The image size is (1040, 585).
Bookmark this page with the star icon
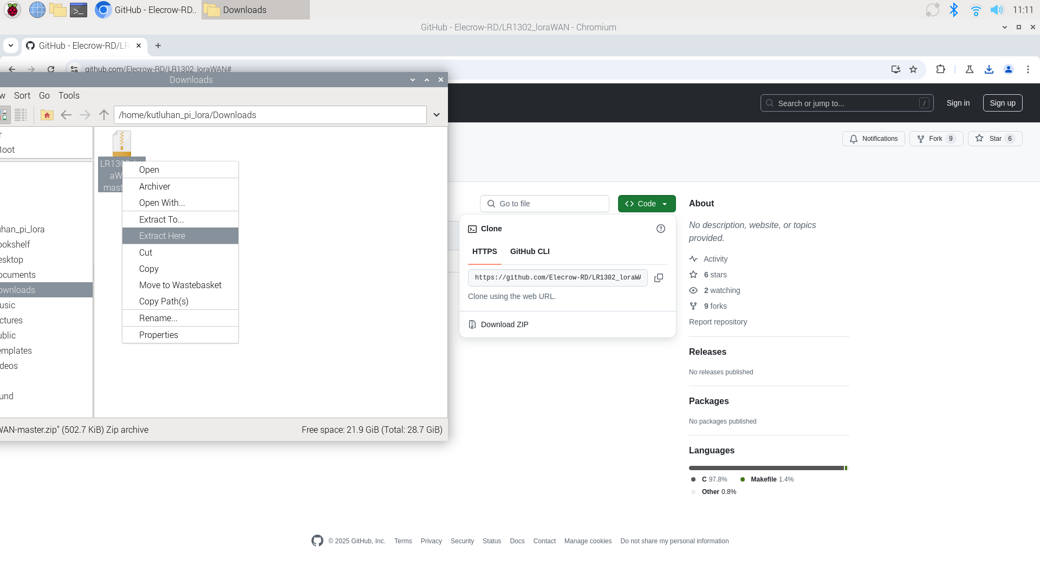(x=913, y=69)
